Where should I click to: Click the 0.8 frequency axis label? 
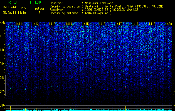(x=2, y=78)
